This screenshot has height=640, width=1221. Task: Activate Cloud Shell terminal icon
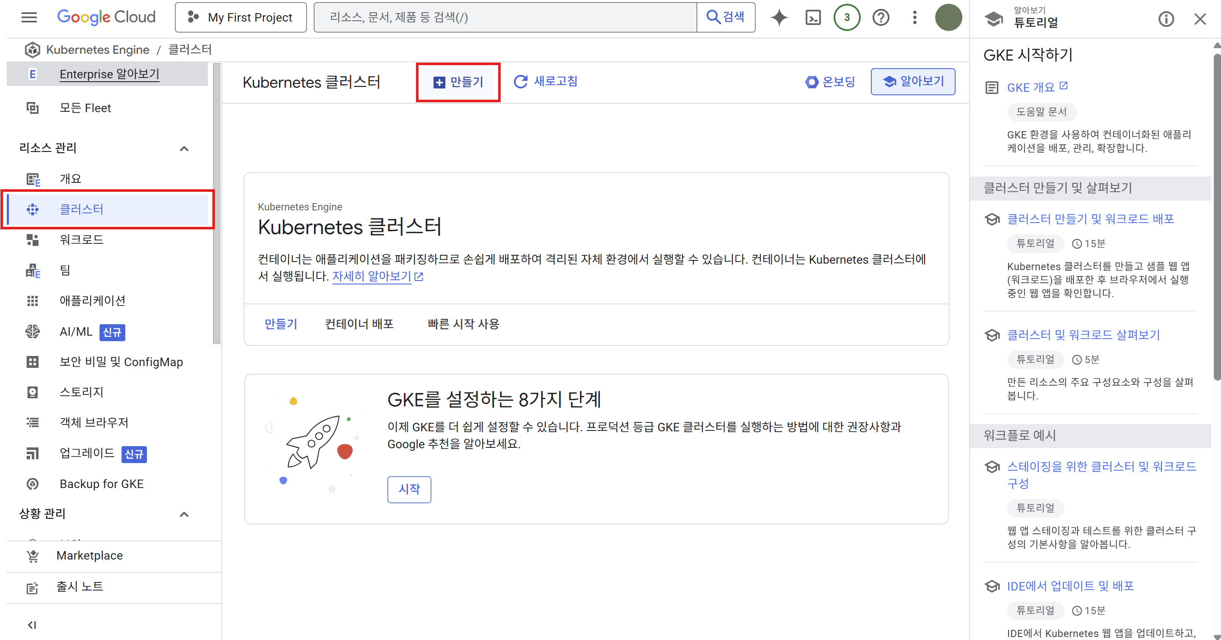[813, 17]
